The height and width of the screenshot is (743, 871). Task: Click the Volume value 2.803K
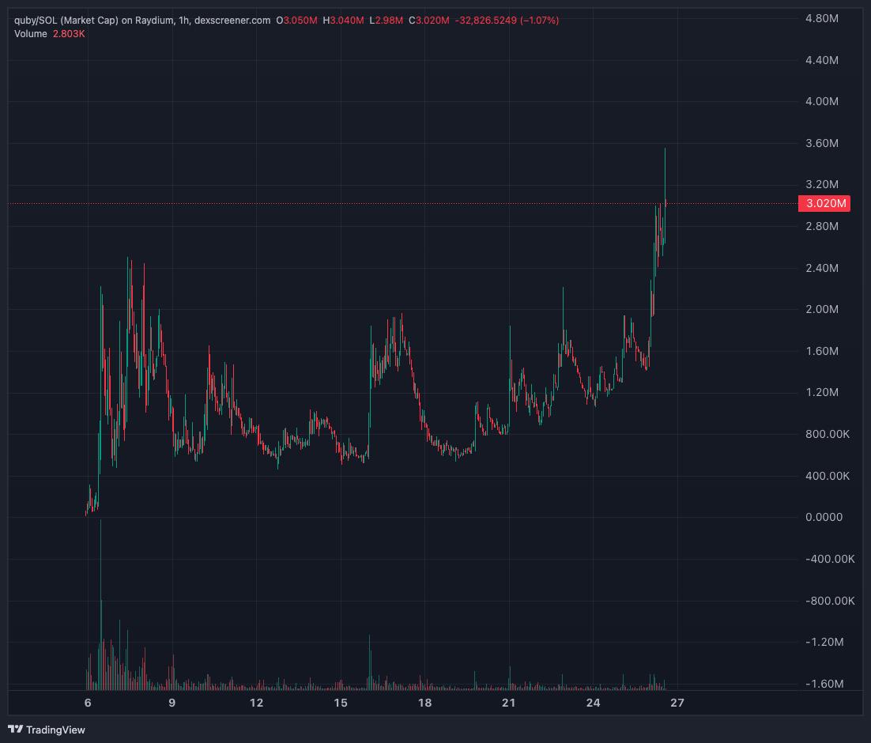(x=69, y=34)
